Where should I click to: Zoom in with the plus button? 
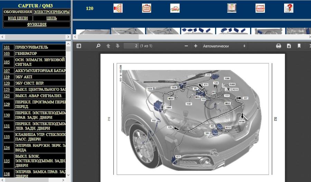tap(196, 46)
